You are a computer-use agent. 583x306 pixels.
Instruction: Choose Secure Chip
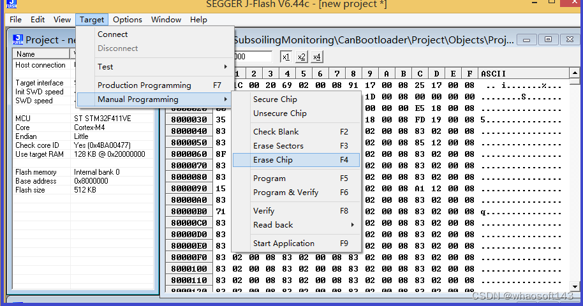[297, 99]
